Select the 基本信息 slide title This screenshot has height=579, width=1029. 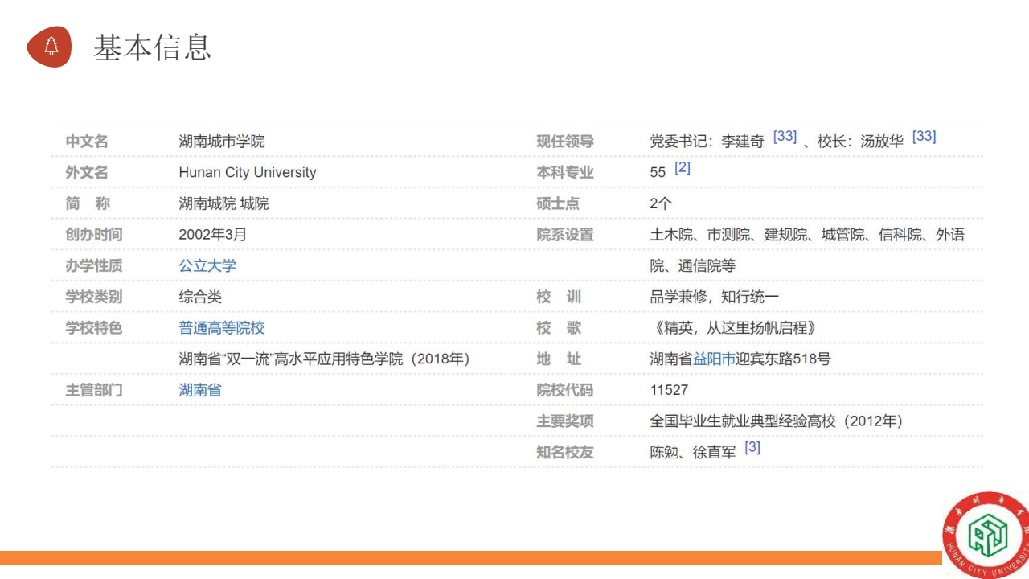click(x=152, y=47)
